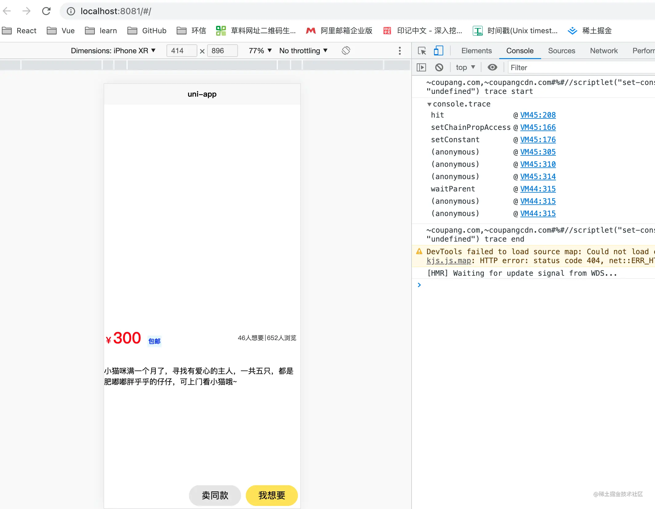Open the learn bookmarks folder

101,31
